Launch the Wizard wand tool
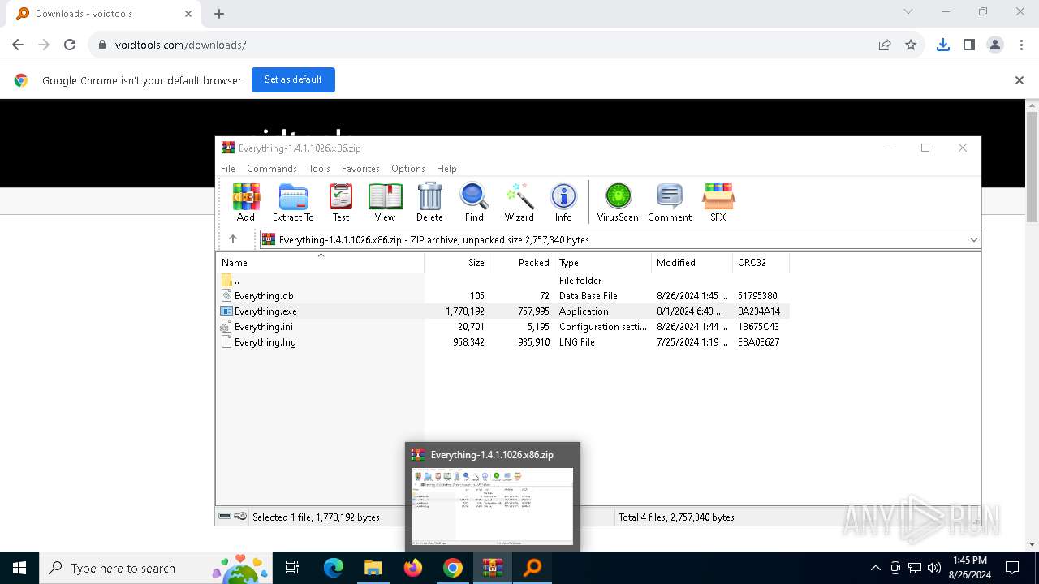1039x584 pixels. (x=519, y=202)
